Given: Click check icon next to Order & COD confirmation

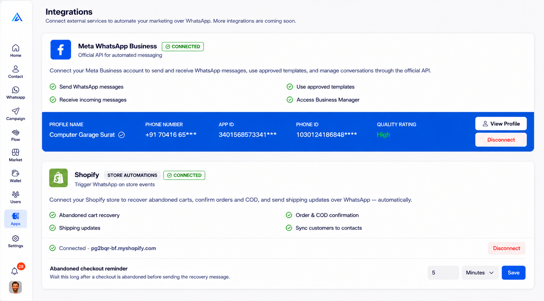Looking at the screenshot, I should (x=289, y=215).
